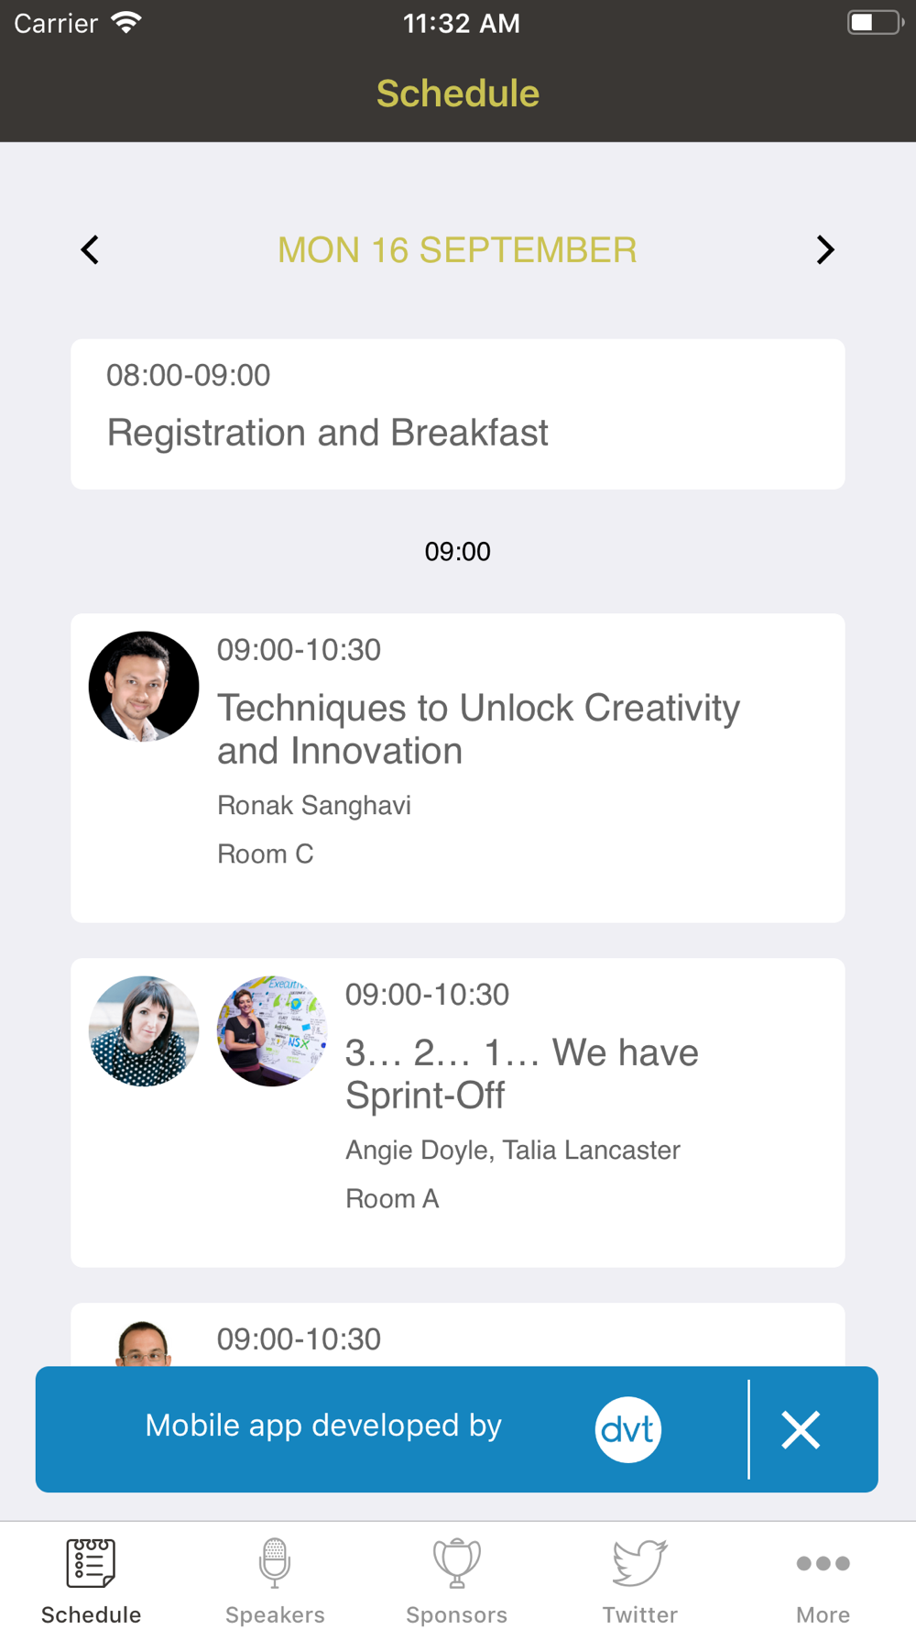Image resolution: width=916 pixels, height=1630 pixels.
Task: Open Registration and Breakfast session
Action: click(x=457, y=414)
